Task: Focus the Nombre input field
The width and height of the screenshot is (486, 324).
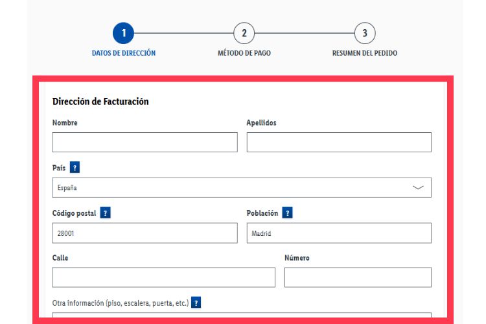Action: coord(145,143)
